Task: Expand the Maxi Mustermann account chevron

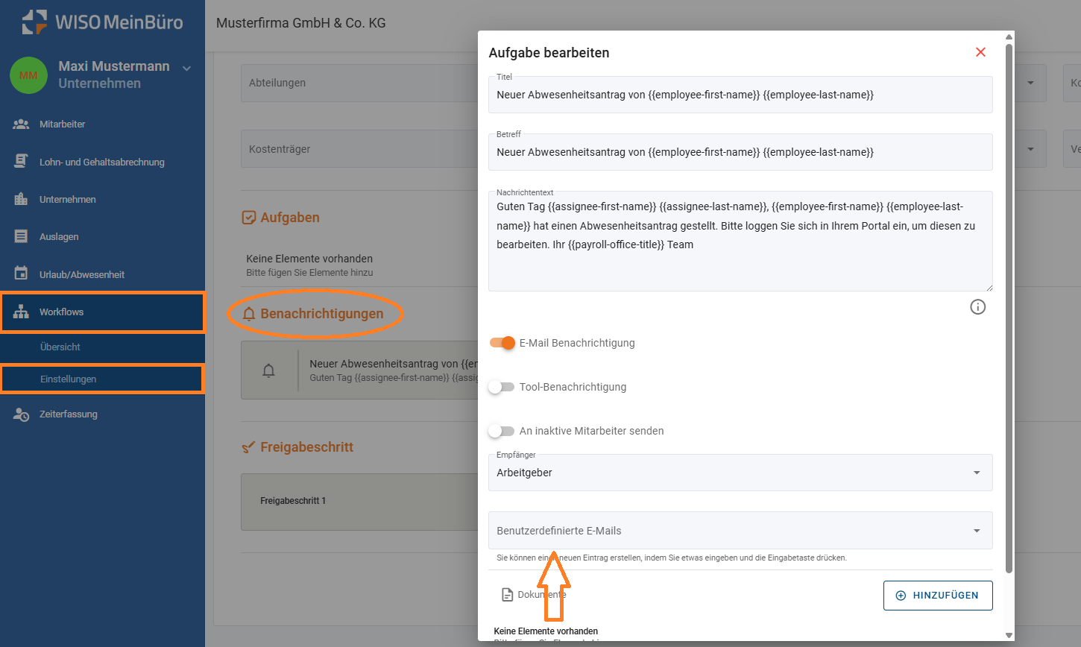Action: pyautogui.click(x=186, y=69)
